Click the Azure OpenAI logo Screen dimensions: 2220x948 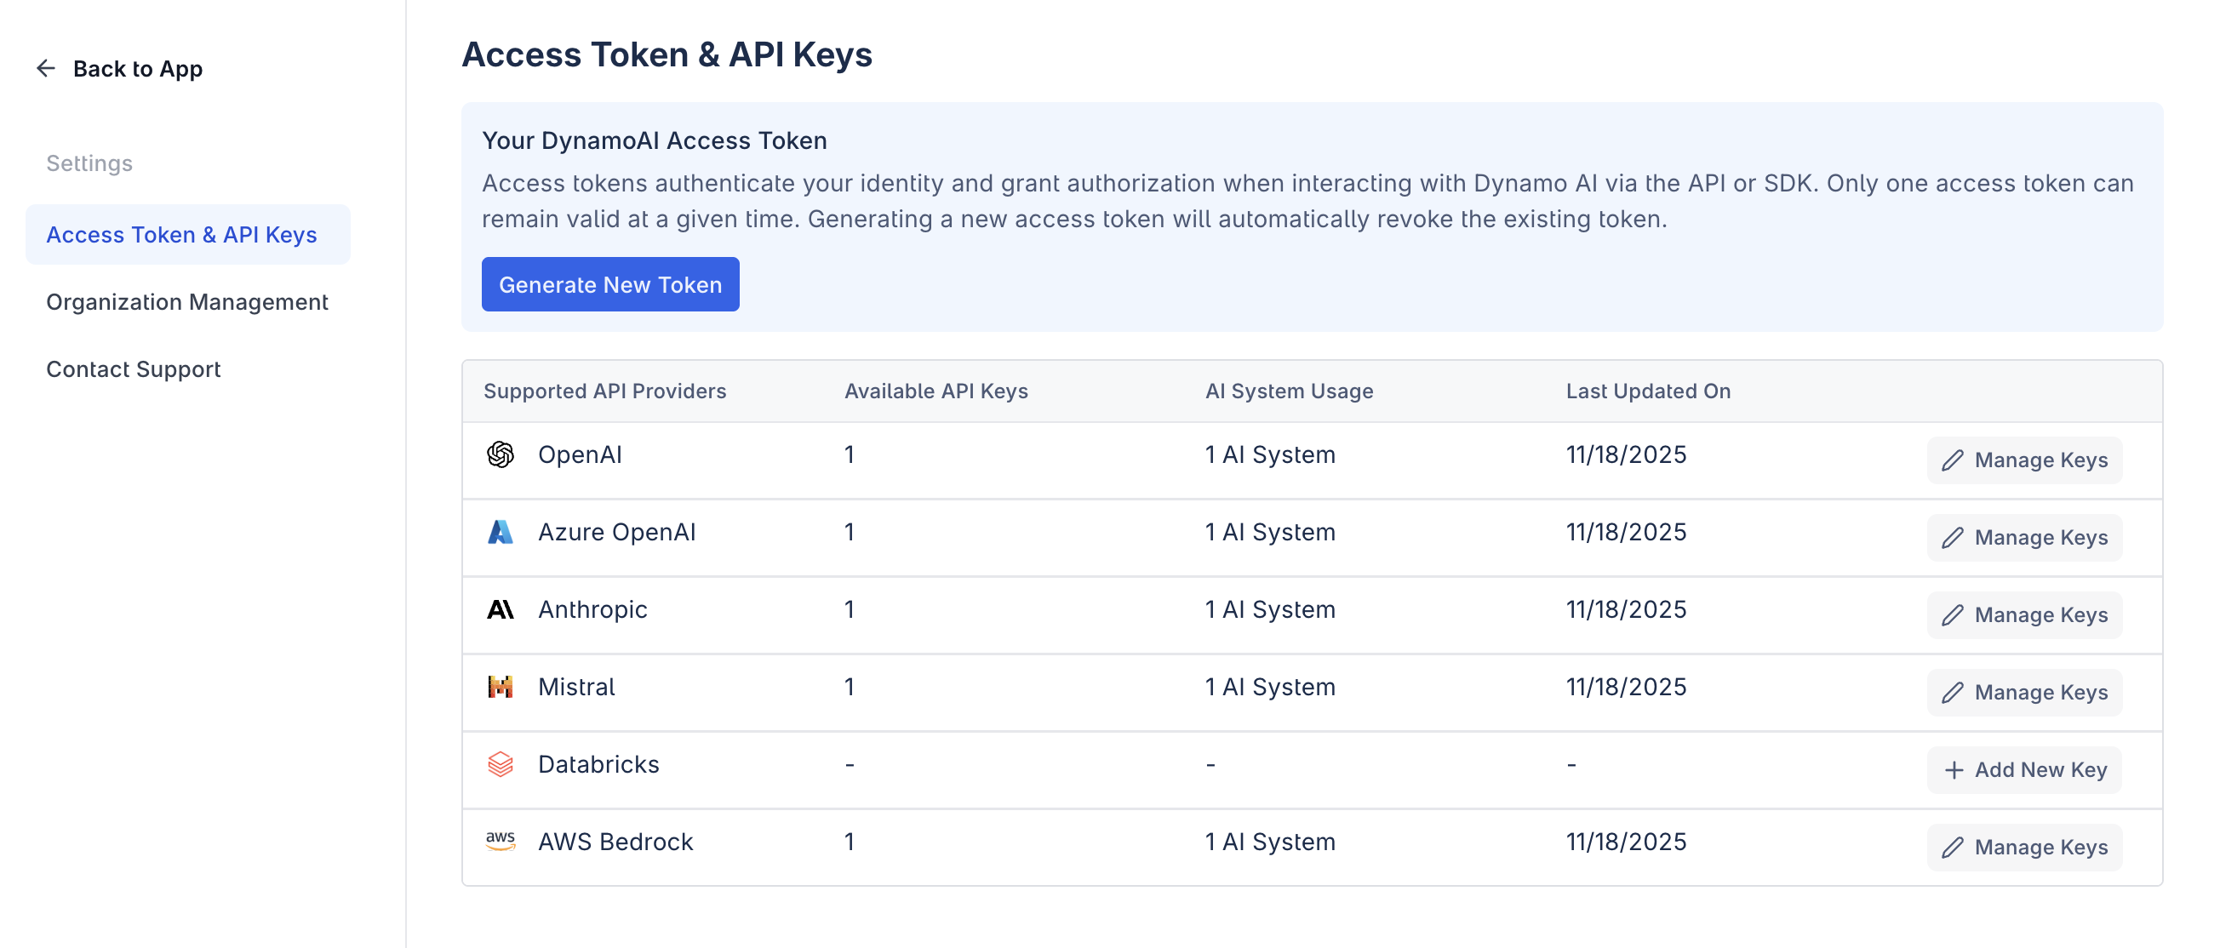(x=501, y=532)
